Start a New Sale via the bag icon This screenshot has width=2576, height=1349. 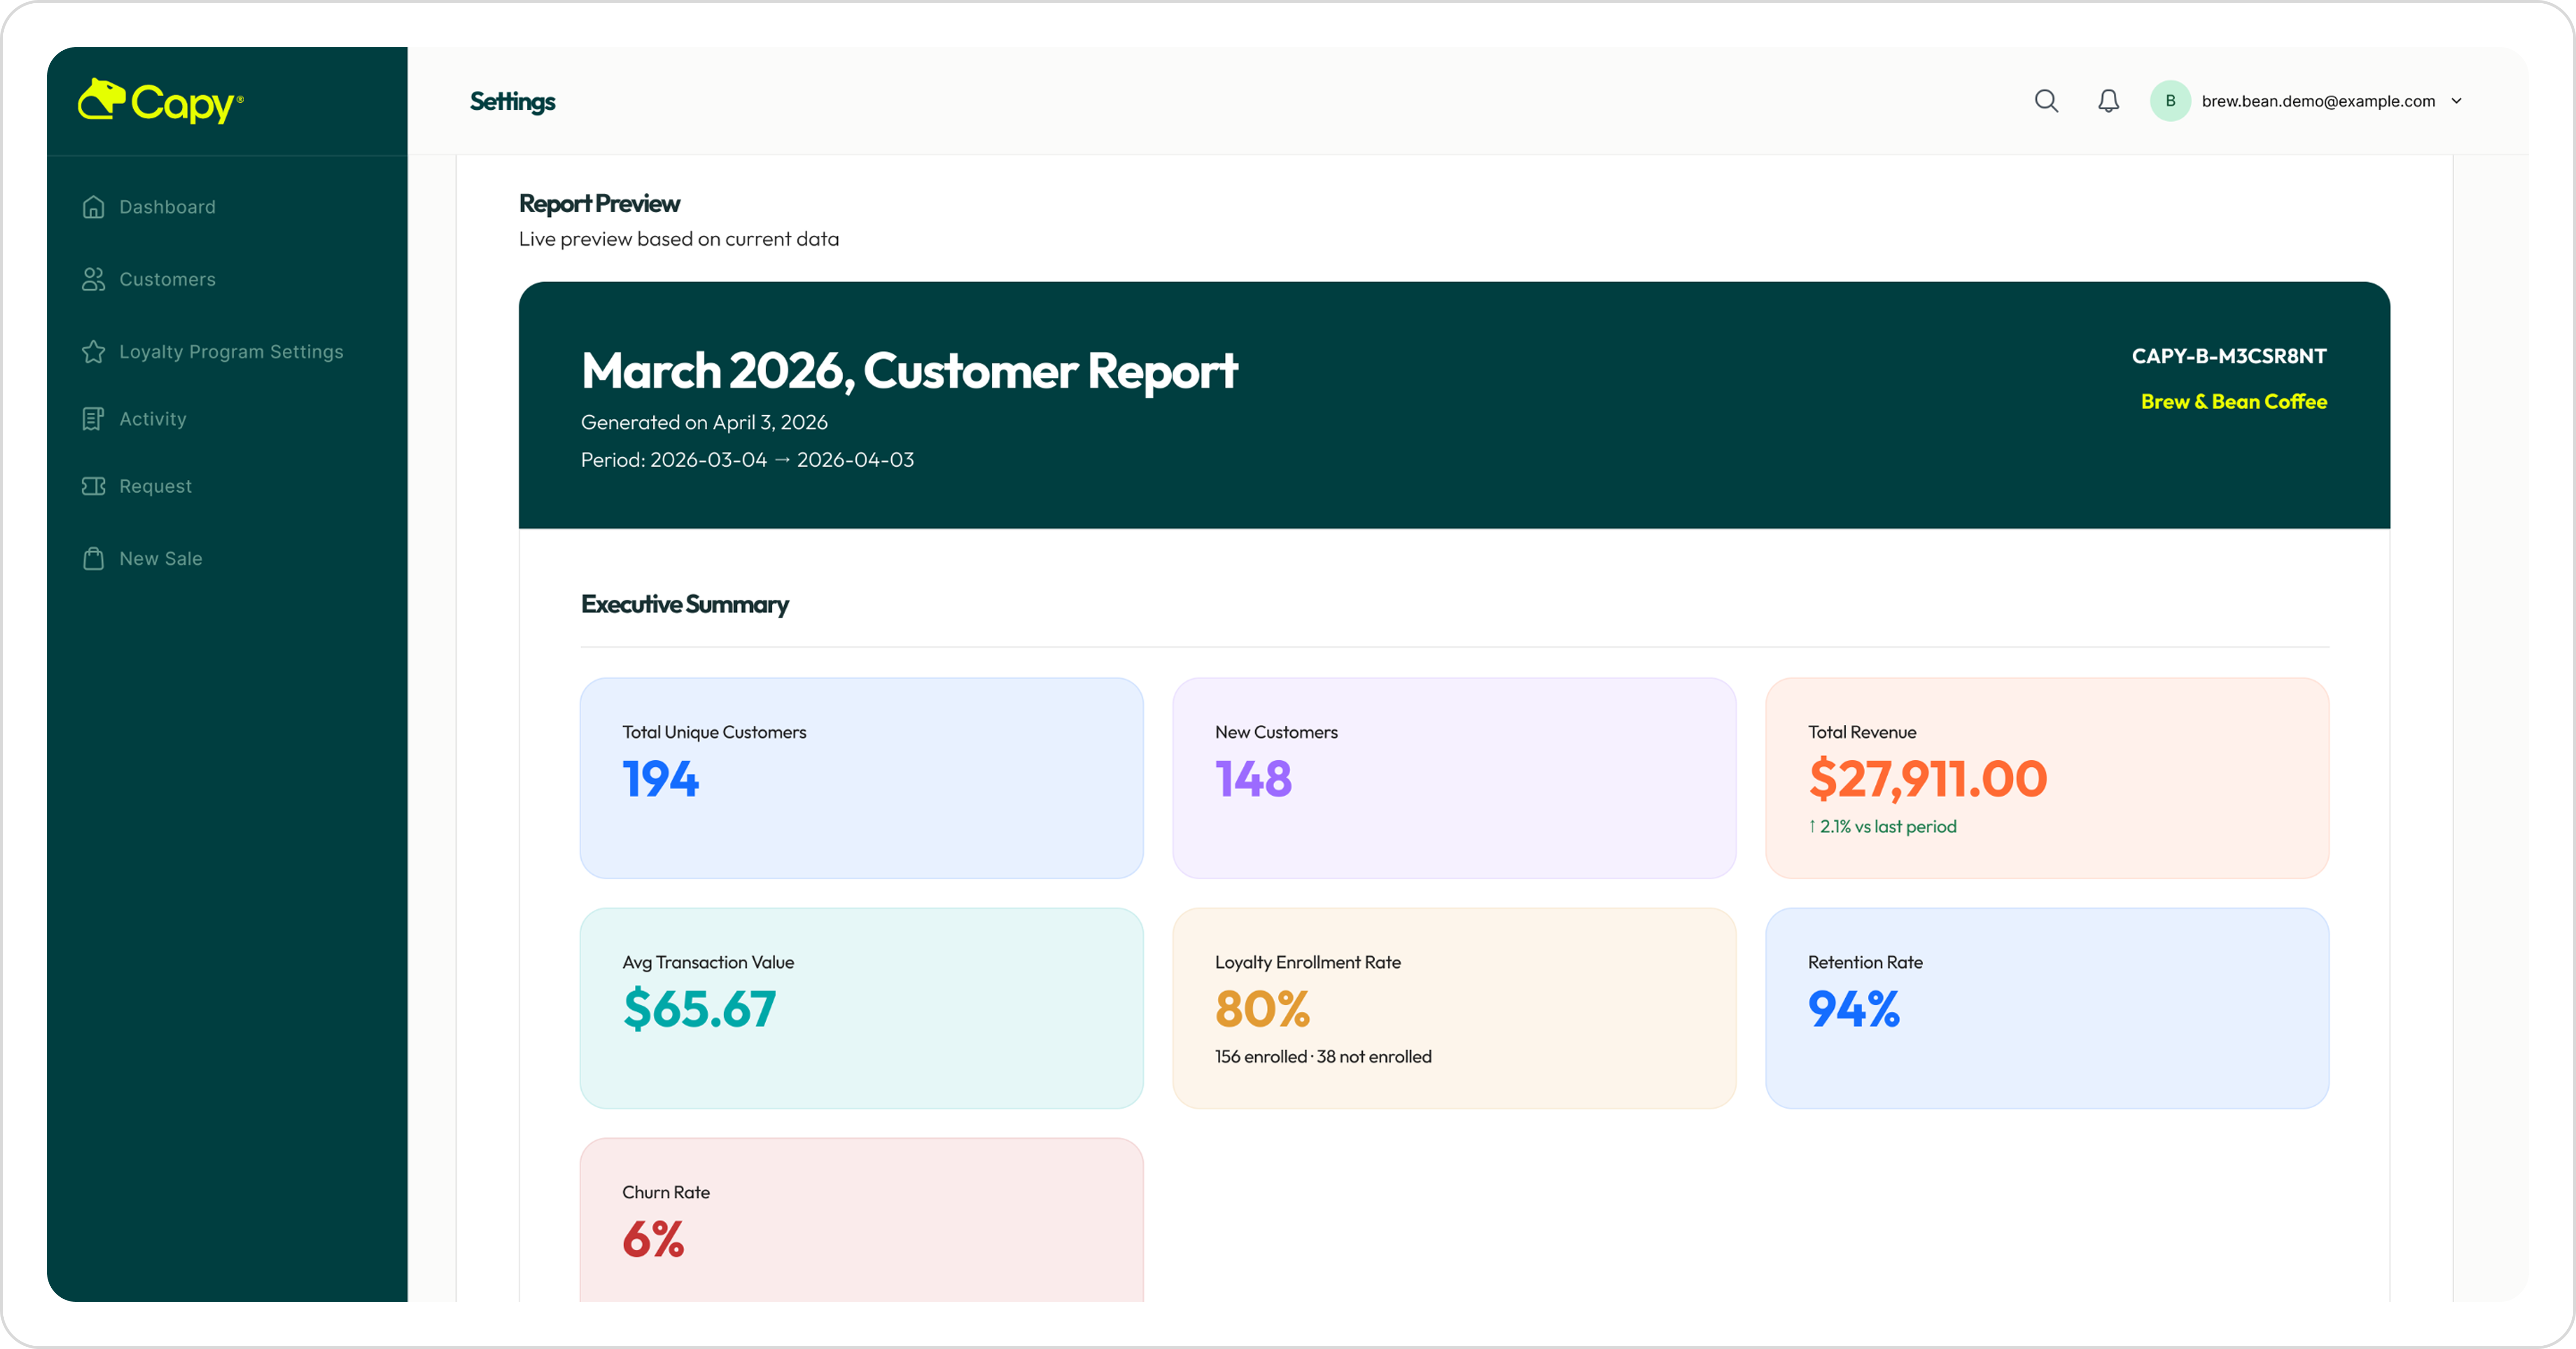tap(94, 558)
